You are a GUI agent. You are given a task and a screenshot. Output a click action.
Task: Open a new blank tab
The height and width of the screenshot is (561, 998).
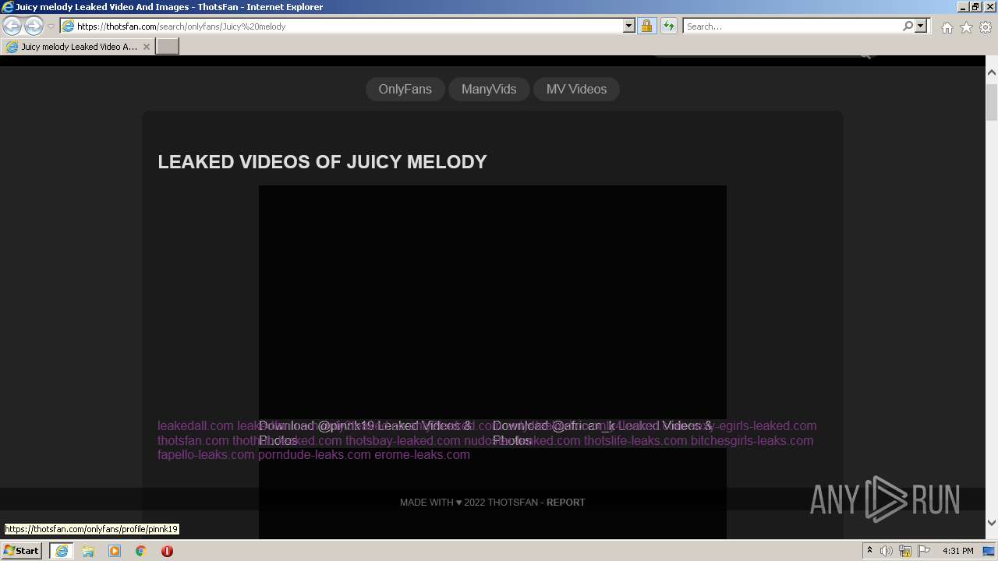pyautogui.click(x=168, y=47)
